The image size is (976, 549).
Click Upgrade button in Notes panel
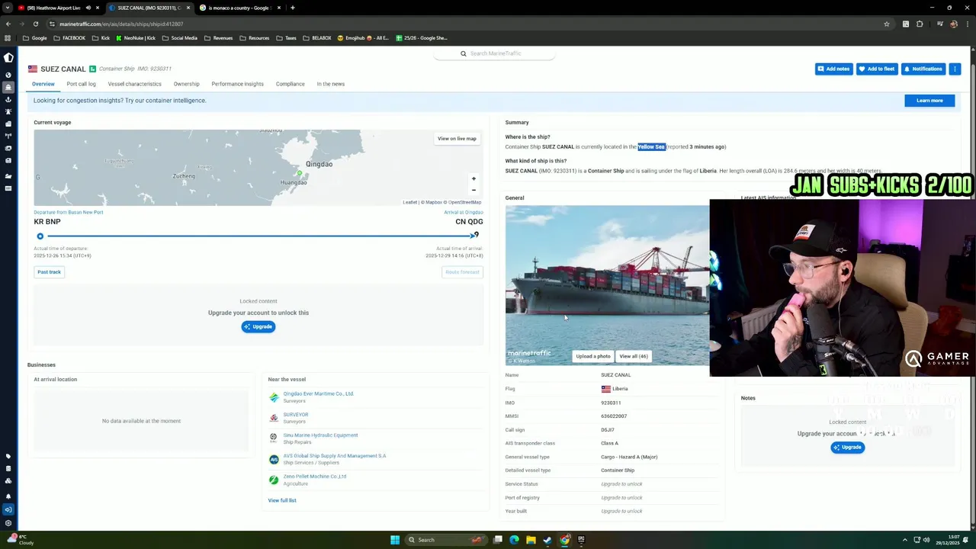coord(847,448)
